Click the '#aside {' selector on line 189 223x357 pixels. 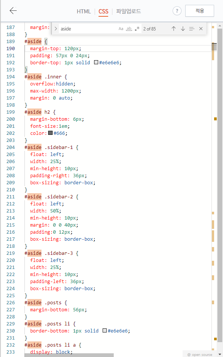pos(36,42)
